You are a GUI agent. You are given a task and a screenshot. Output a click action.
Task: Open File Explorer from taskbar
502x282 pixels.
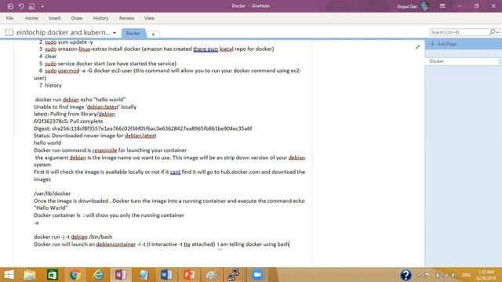point(30,275)
